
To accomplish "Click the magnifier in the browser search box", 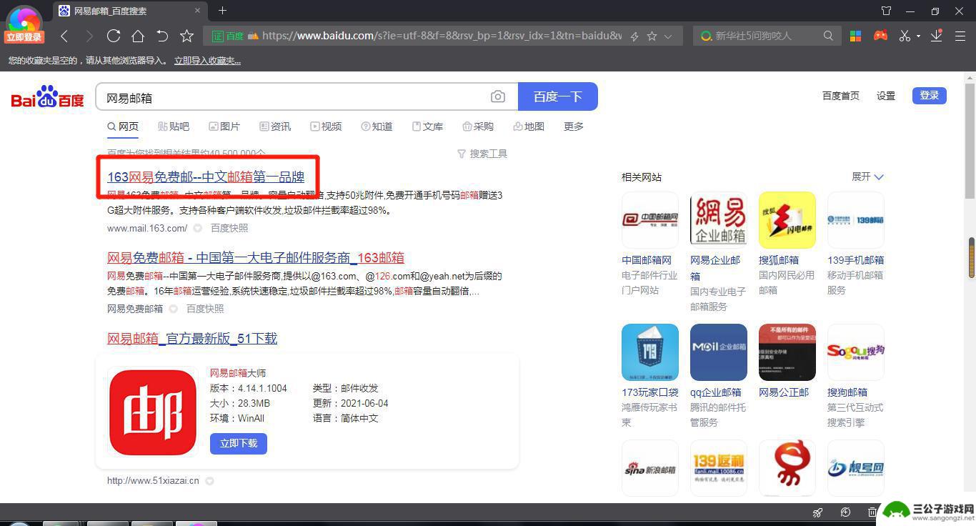I will 828,36.
